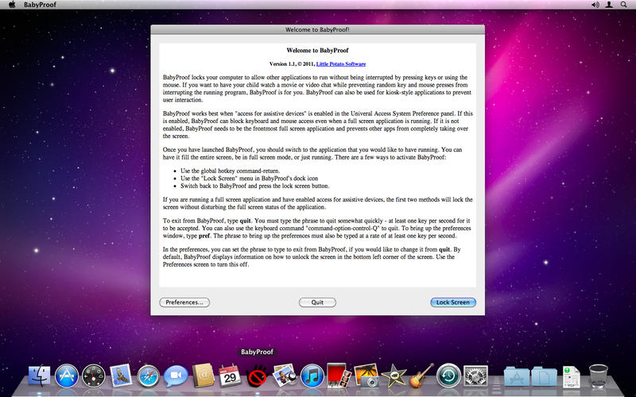Open Photo Booth in the dock
636x397 pixels.
[339, 375]
